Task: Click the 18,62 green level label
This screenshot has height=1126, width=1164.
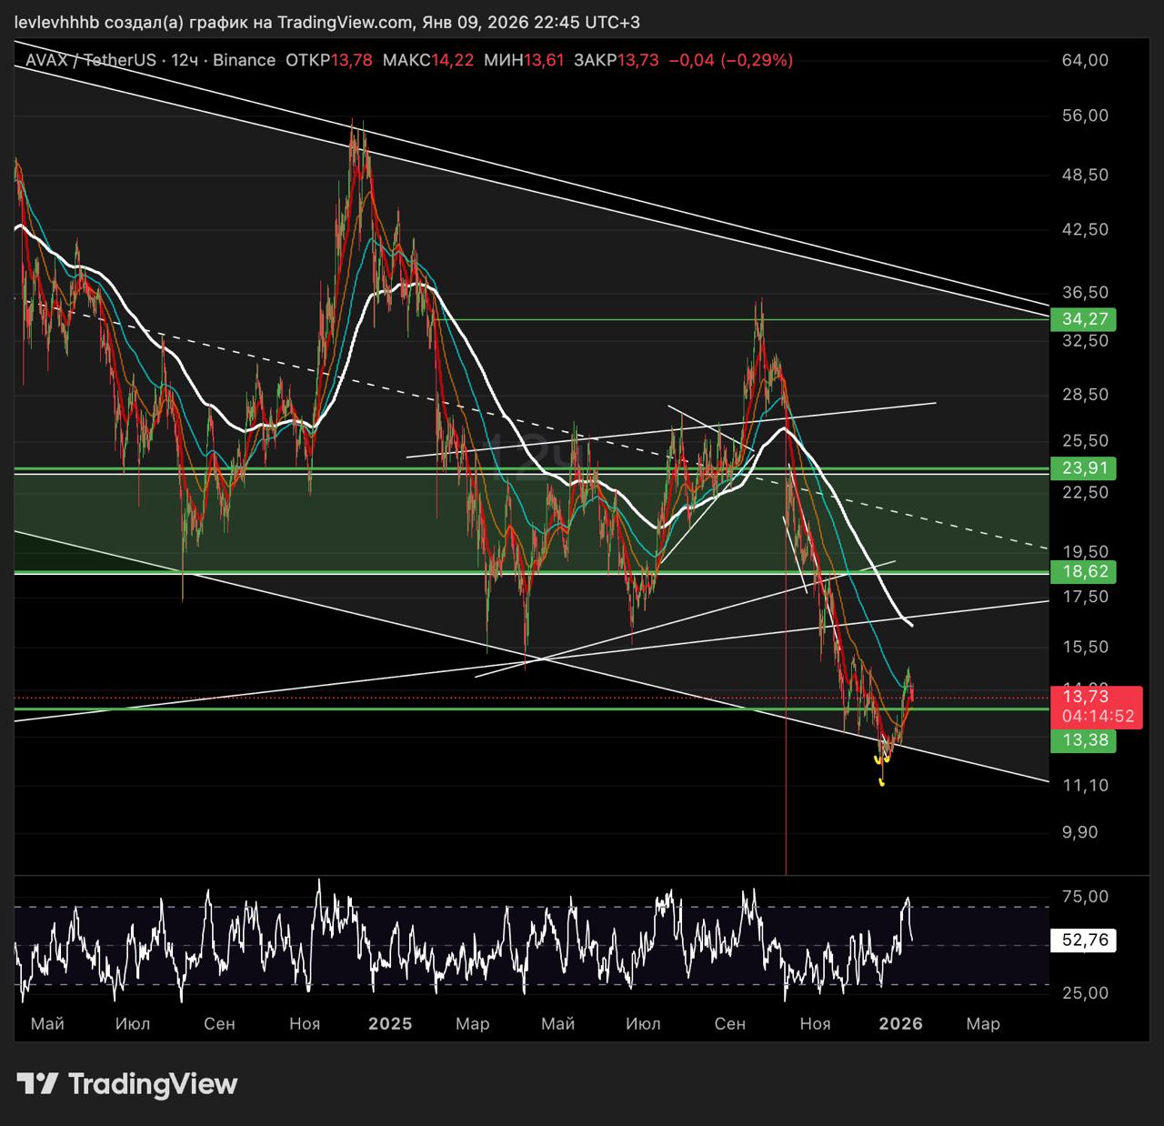Action: 1084,572
